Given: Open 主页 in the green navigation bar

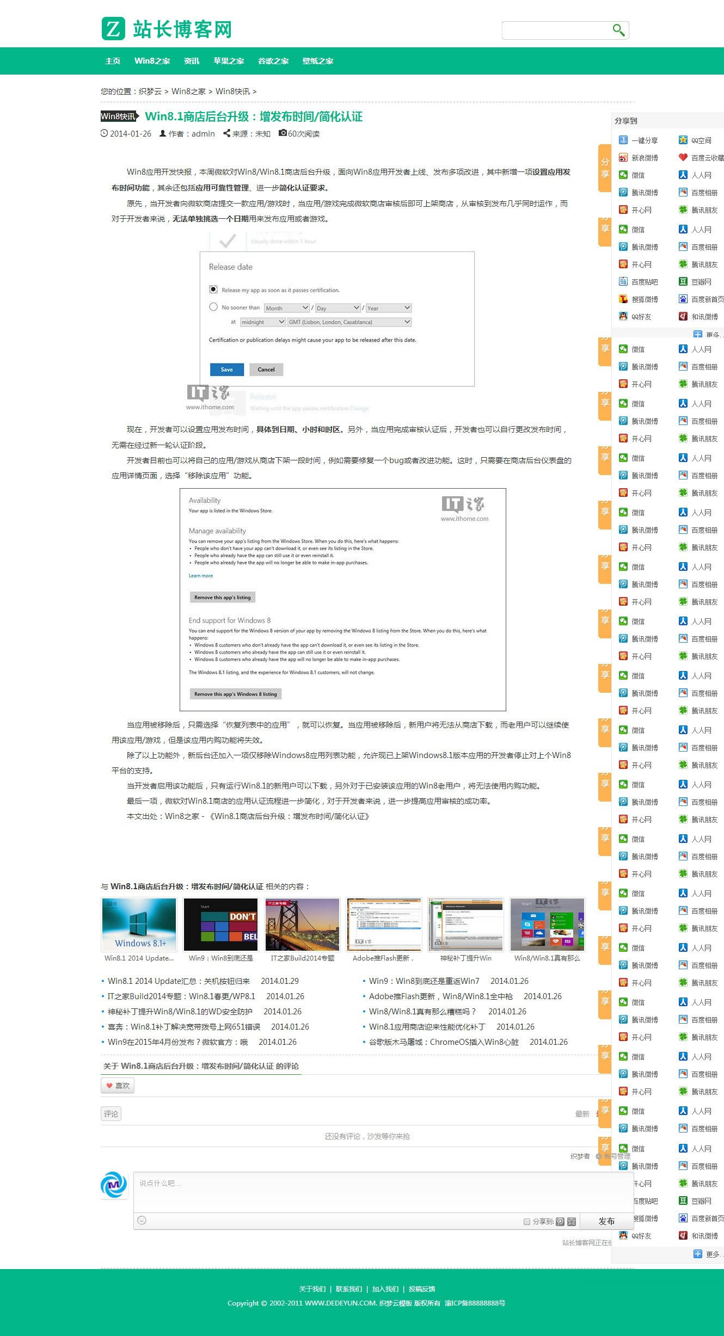Looking at the screenshot, I should (113, 61).
